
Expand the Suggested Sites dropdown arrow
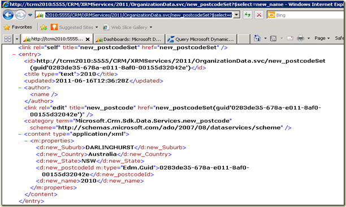point(97,27)
